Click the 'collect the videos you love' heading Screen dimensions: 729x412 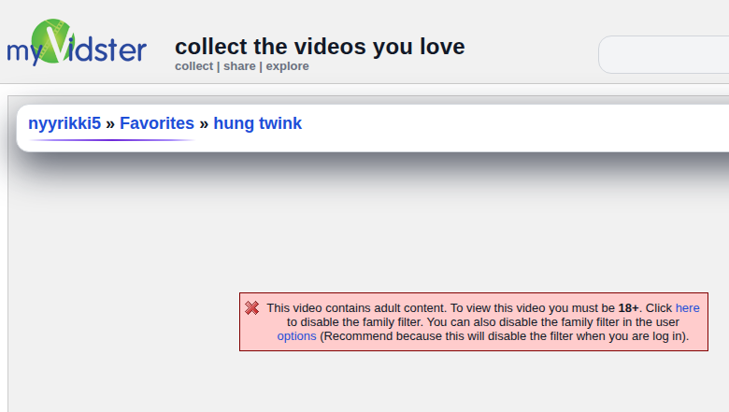(320, 46)
